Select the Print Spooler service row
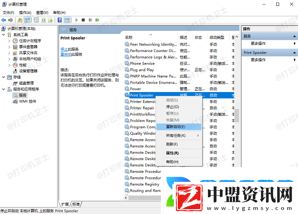The height and width of the screenshot is (214, 298). [179, 95]
